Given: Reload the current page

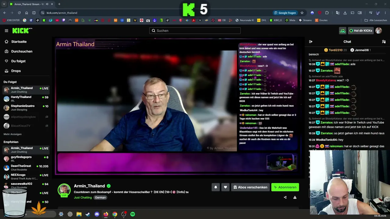Looking at the screenshot, I should click(19, 13).
